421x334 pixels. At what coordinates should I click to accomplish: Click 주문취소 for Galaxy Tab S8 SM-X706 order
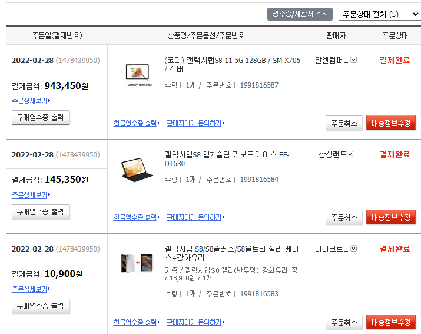344,123
